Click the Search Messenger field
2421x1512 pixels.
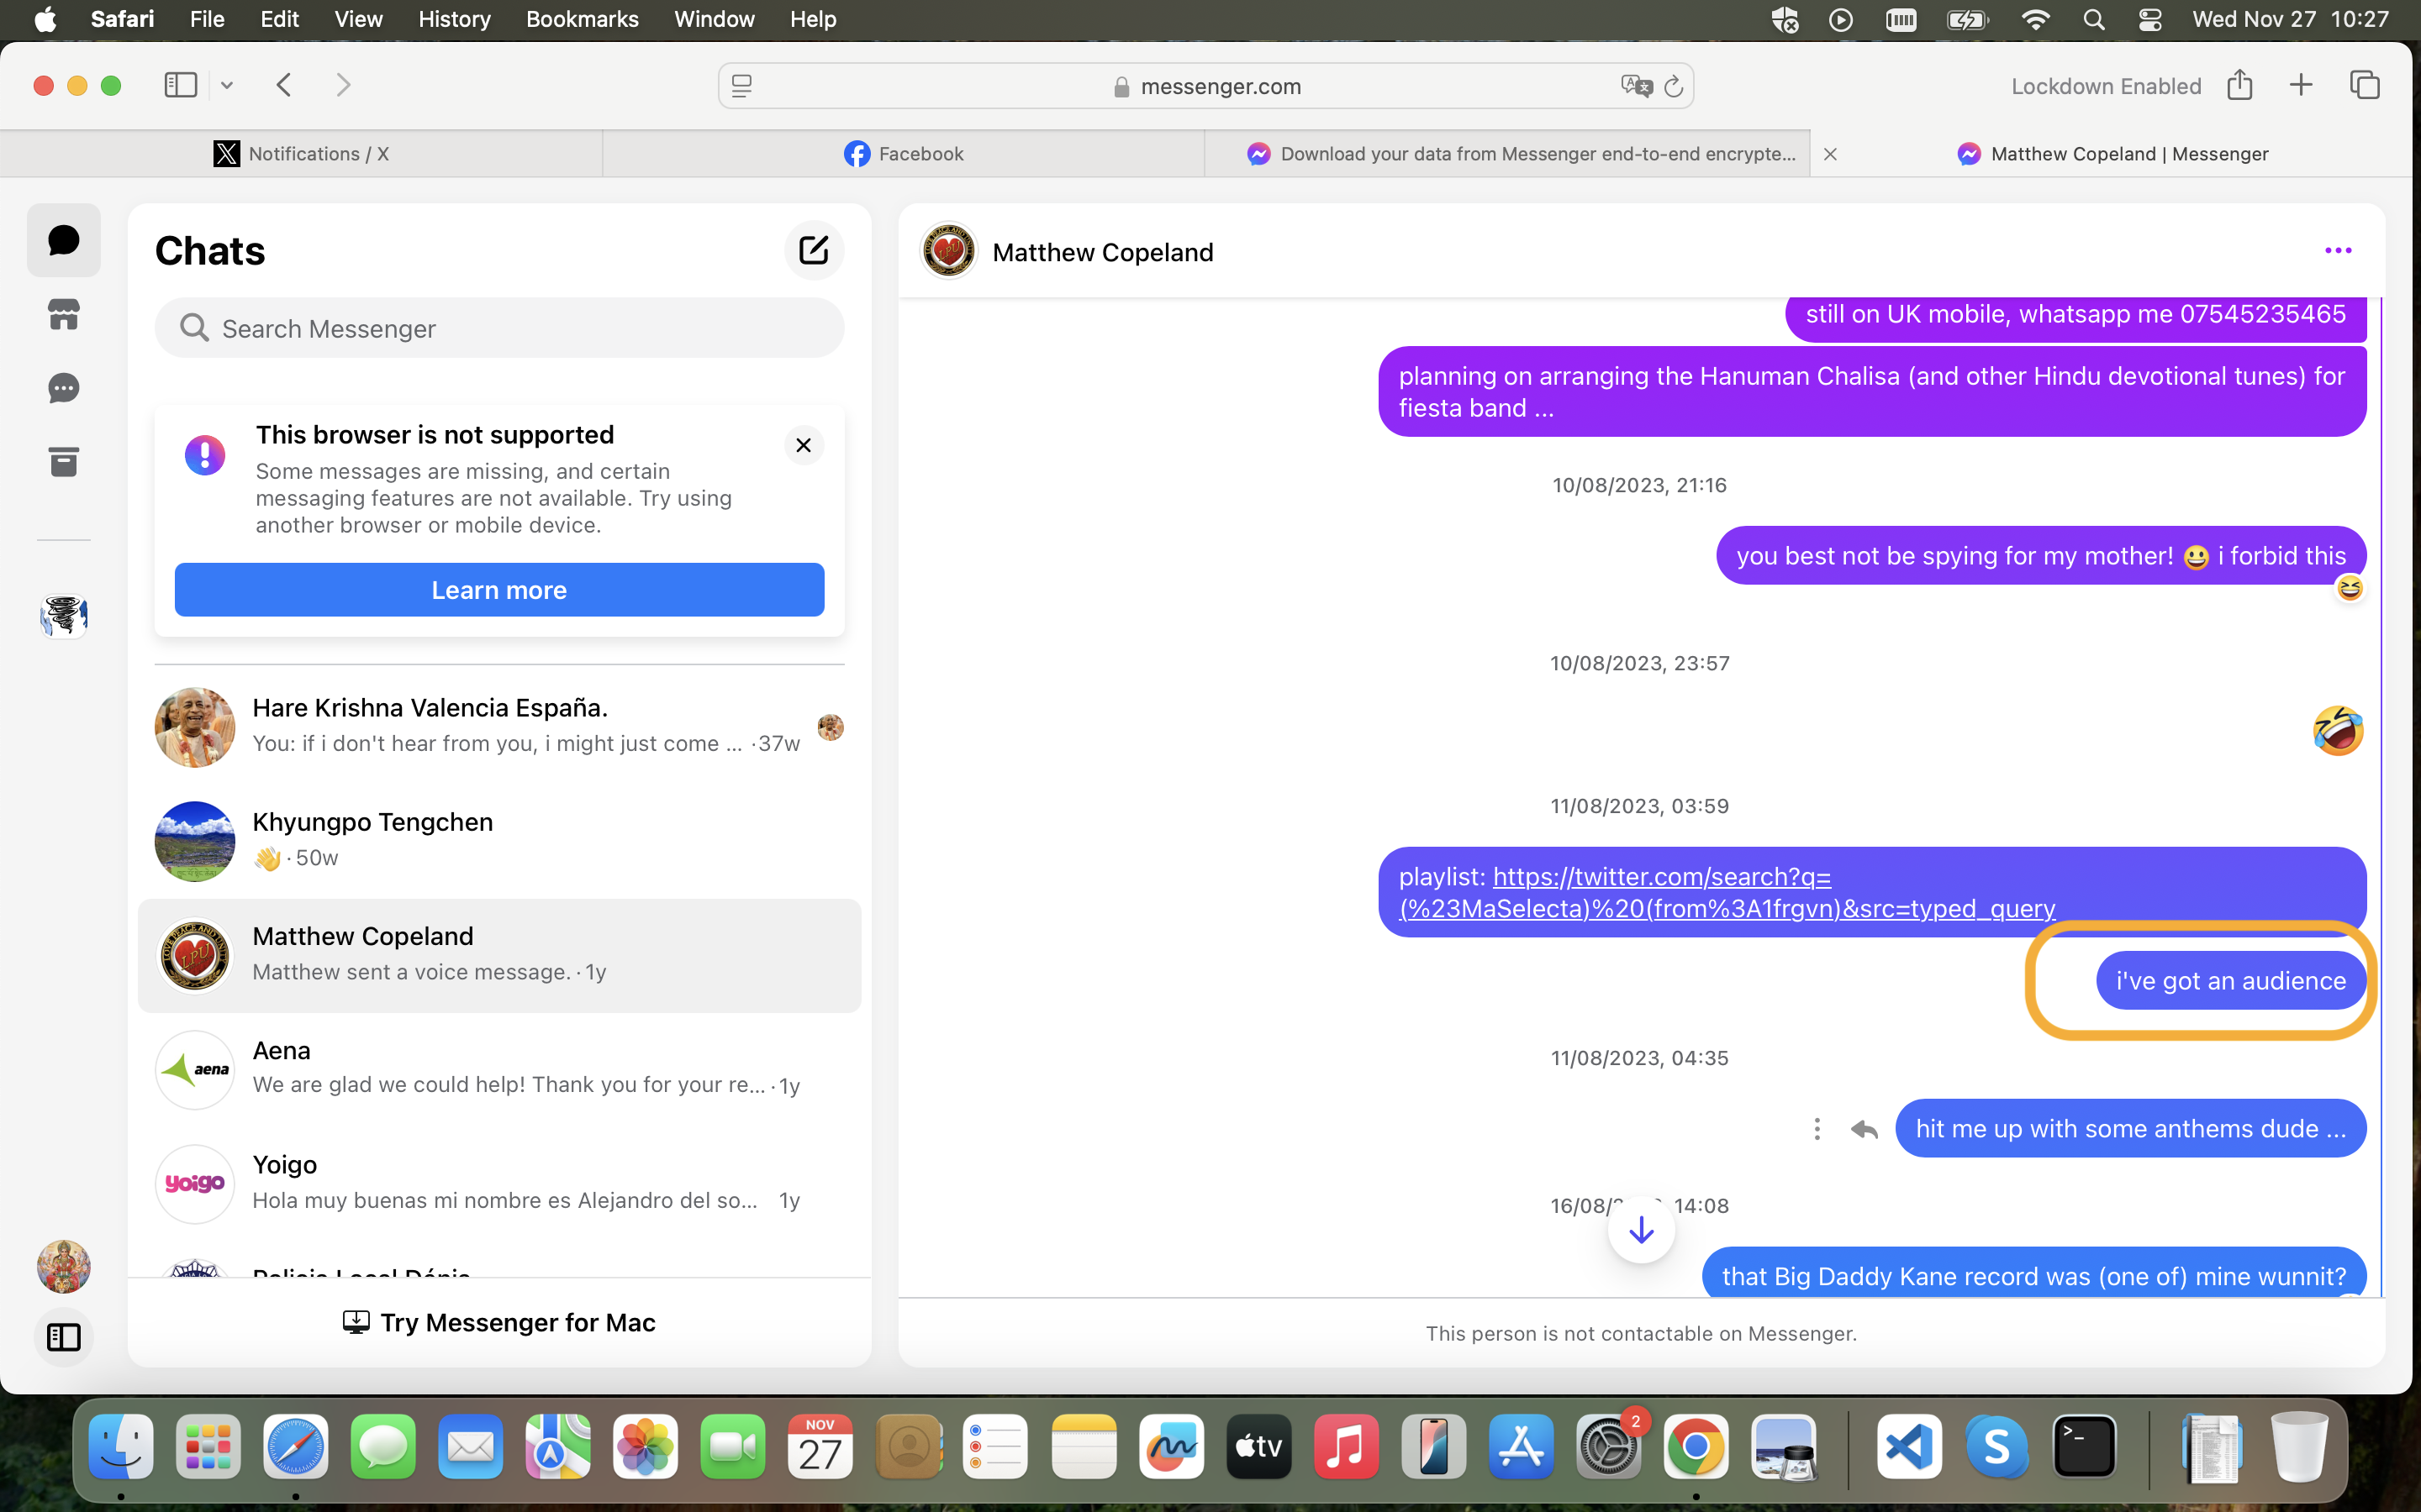499,328
